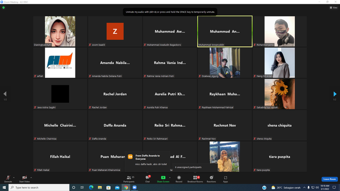Screen dimensions: 340x191
Task: Click the Unmute microphone icon
Action: pyautogui.click(x=8, y=178)
